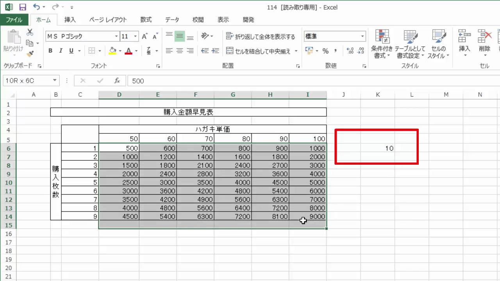
Task: Decrease indent icon
Action: (x=205, y=51)
